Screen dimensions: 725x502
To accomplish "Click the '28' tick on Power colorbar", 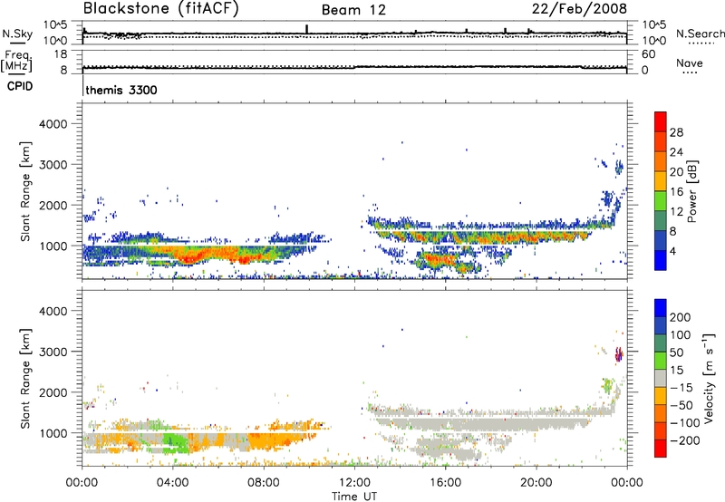I will click(676, 132).
